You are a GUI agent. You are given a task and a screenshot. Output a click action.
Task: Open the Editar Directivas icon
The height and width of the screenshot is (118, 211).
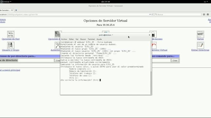click(200, 45)
